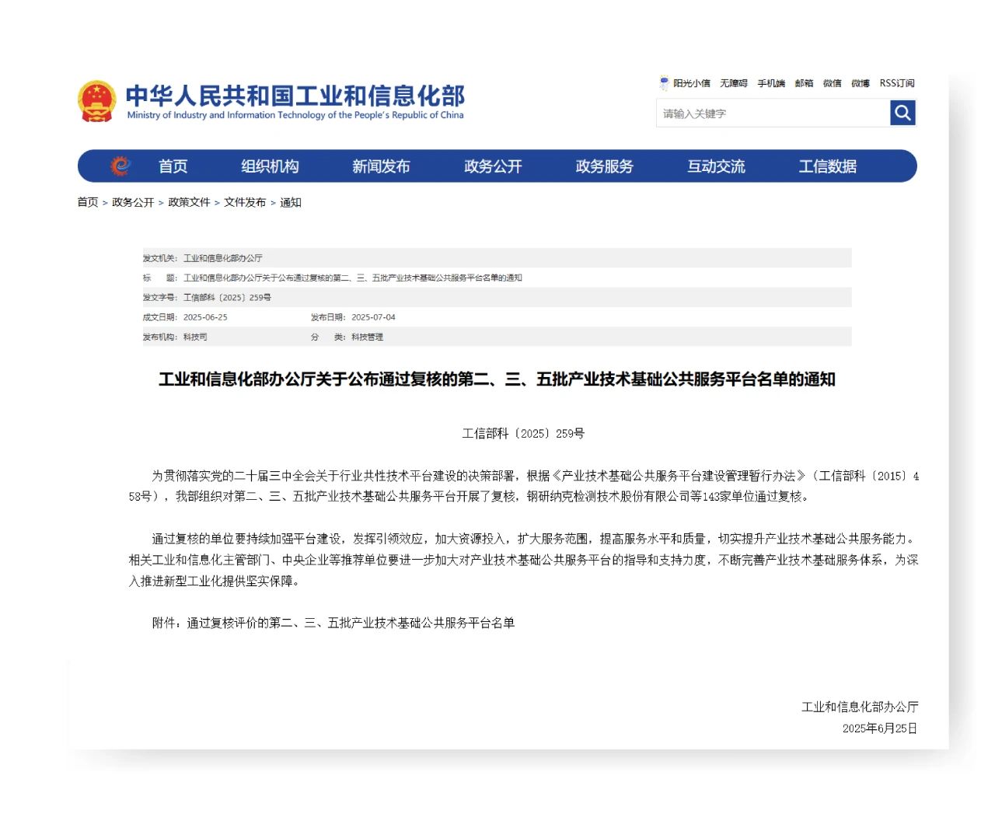Open the 手机端 mobile version link
The width and height of the screenshot is (995, 814).
click(x=771, y=83)
